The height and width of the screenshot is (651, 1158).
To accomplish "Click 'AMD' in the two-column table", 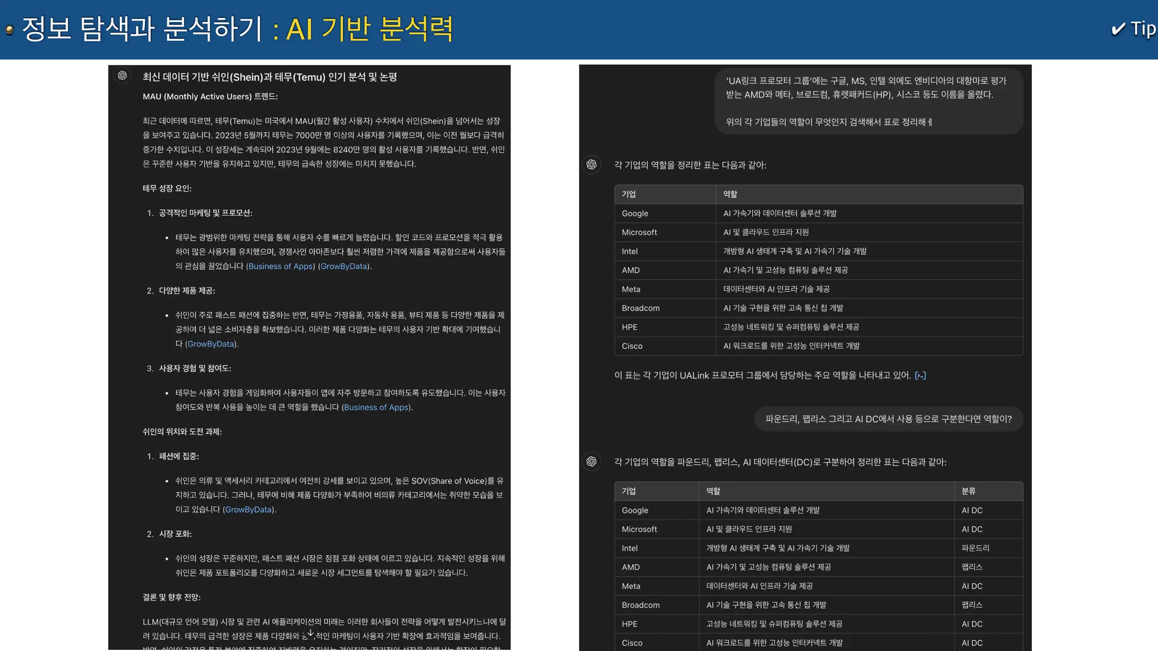I will coord(630,270).
